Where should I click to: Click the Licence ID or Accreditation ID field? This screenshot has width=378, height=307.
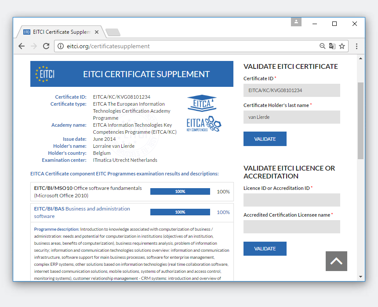(292, 200)
